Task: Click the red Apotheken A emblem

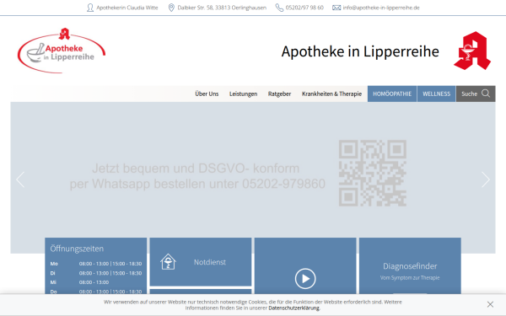Action: click(472, 51)
